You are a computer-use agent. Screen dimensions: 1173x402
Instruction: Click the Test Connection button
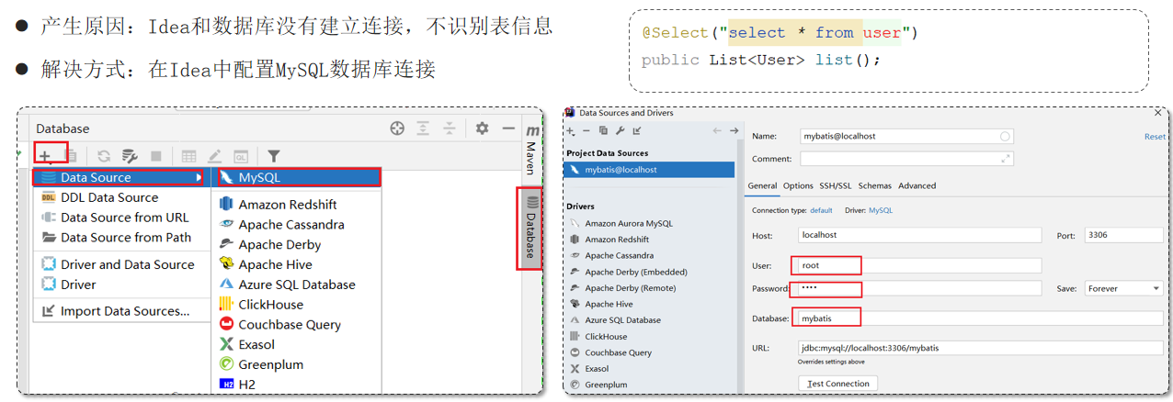point(837,384)
